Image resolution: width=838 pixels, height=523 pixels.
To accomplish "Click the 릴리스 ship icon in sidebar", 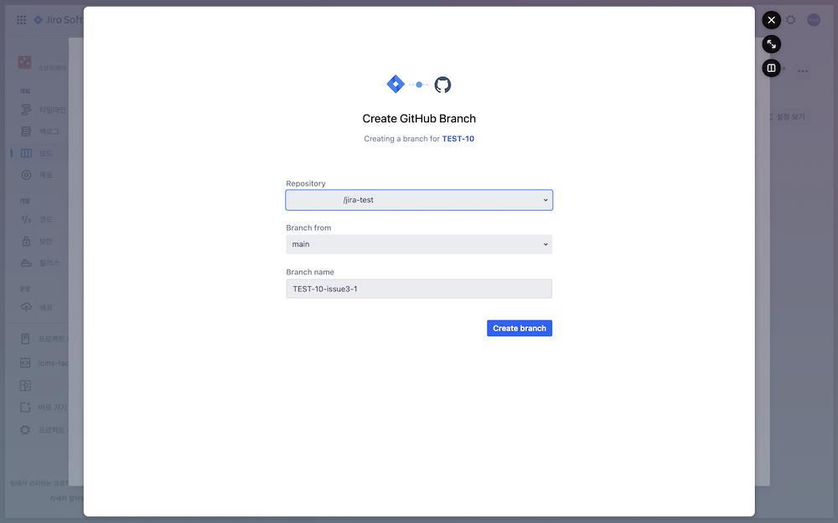I will [26, 263].
